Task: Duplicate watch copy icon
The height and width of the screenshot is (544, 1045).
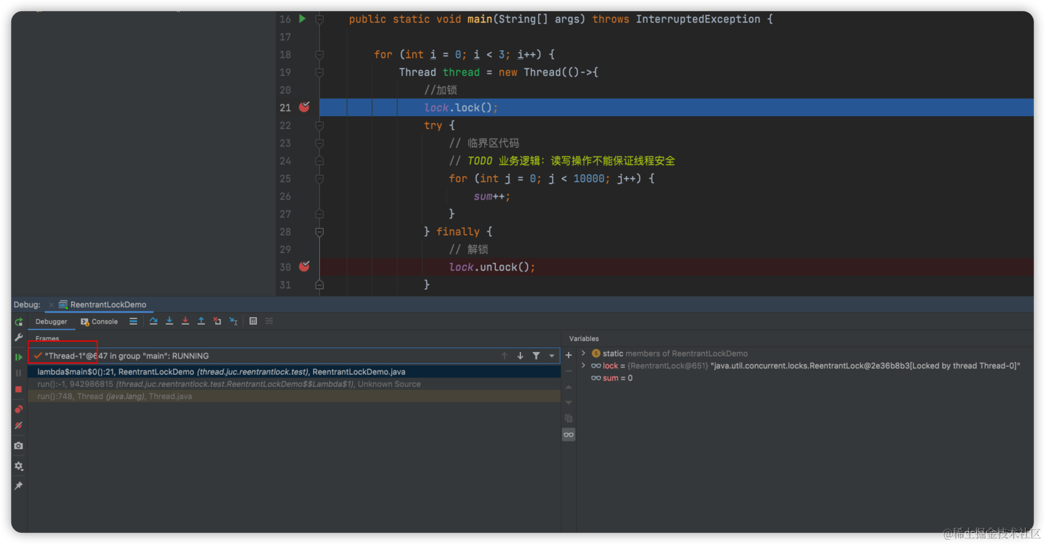Action: click(569, 419)
